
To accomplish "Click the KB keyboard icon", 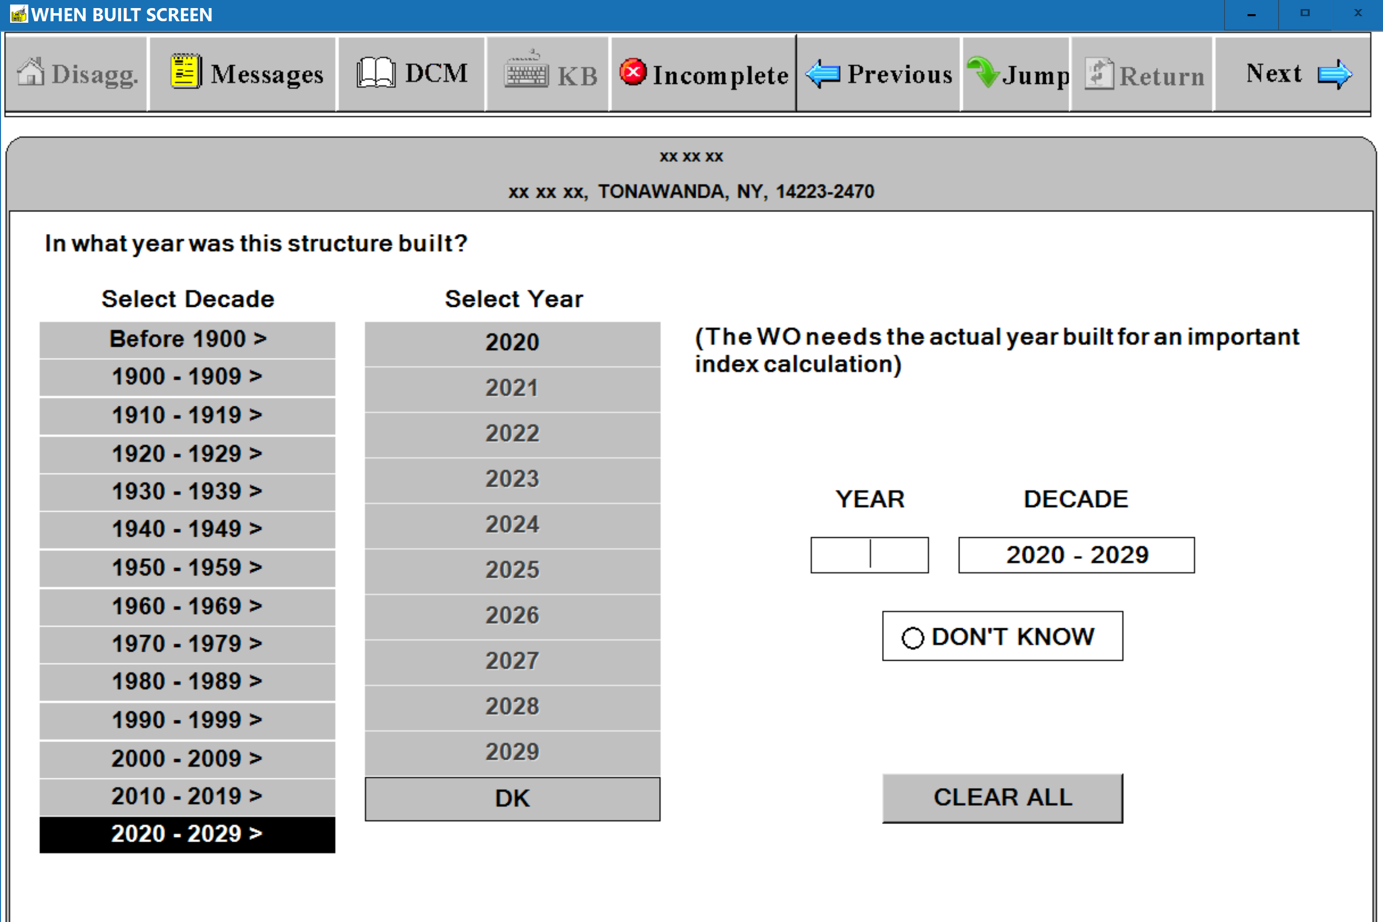I will 526,73.
